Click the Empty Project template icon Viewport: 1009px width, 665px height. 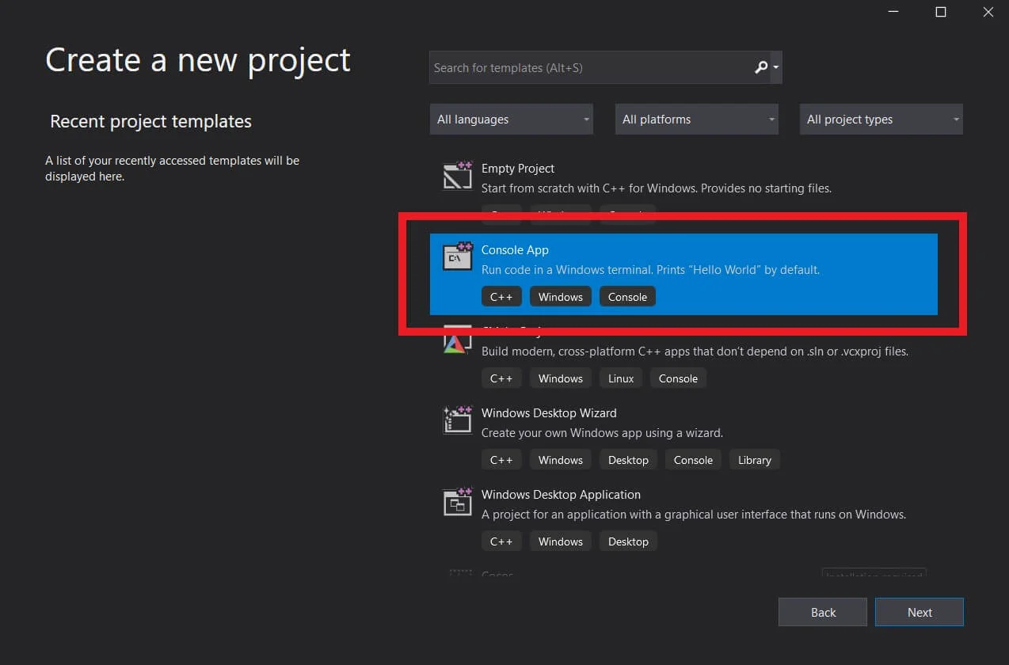pos(457,176)
